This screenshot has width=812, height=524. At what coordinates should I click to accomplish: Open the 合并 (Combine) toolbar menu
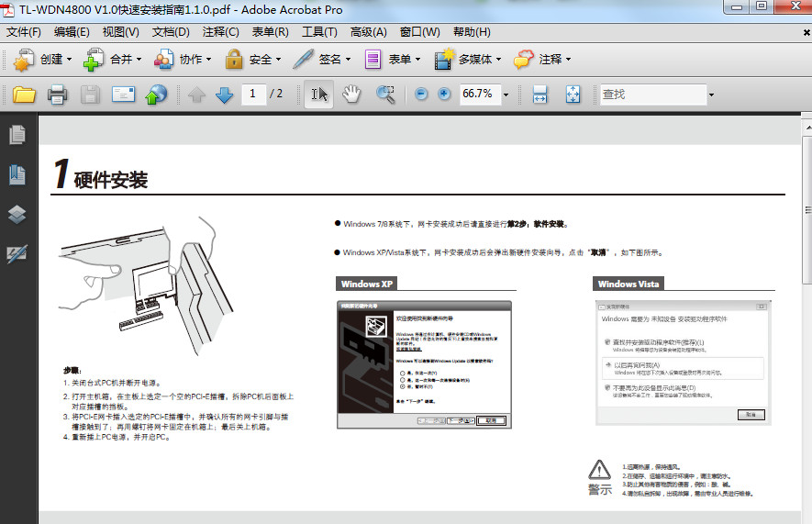tap(112, 60)
